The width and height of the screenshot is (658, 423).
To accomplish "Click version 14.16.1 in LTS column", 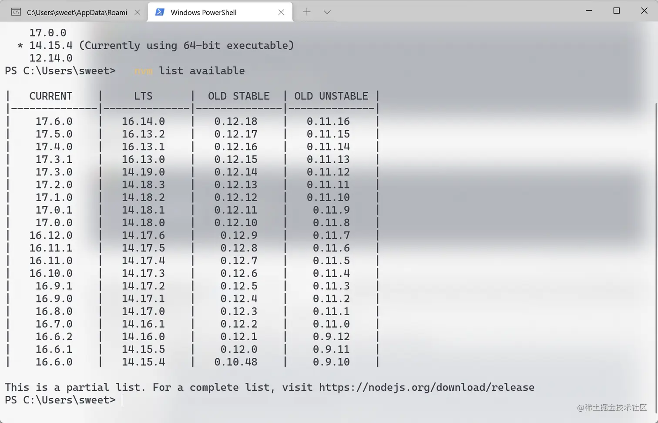I will pyautogui.click(x=143, y=324).
